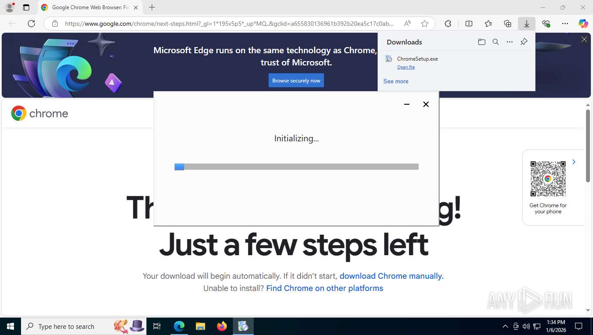Open network icon in system tray

pyautogui.click(x=537, y=326)
